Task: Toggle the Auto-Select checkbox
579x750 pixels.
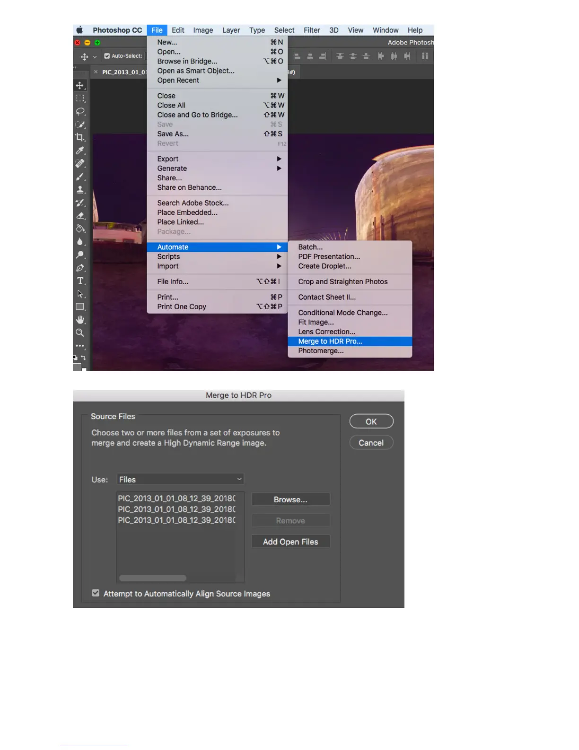Action: coord(107,56)
